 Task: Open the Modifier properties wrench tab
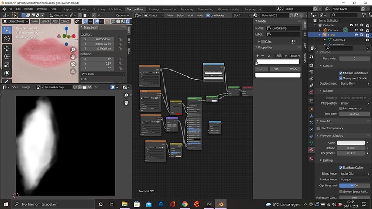coord(311,116)
